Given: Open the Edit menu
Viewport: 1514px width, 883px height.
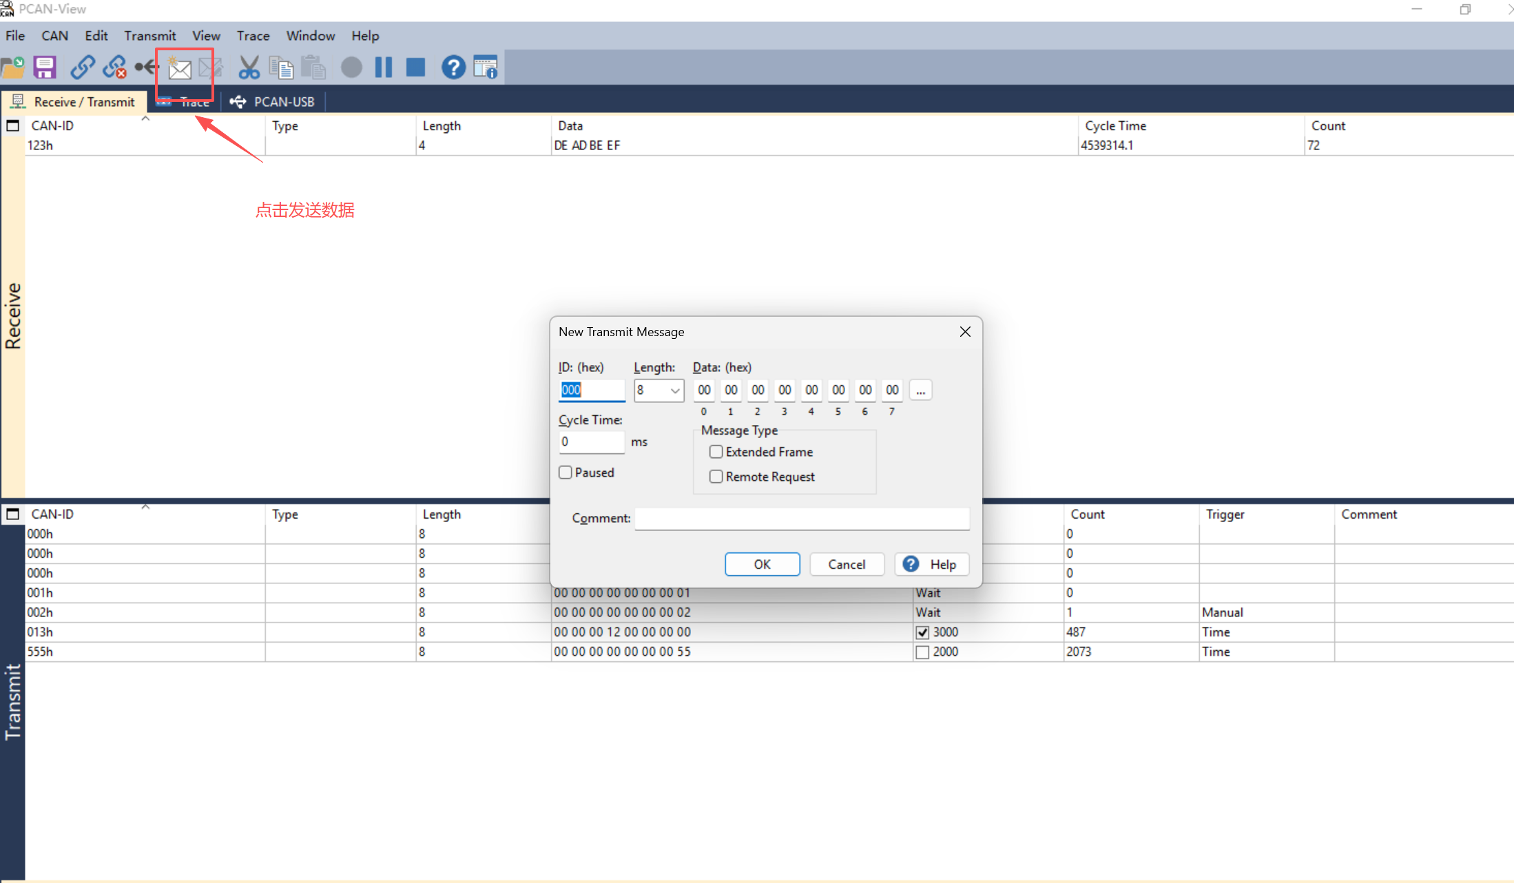Looking at the screenshot, I should click(96, 36).
